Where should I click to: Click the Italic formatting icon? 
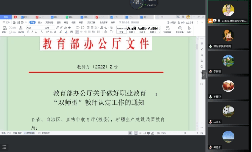(x=32, y=32)
